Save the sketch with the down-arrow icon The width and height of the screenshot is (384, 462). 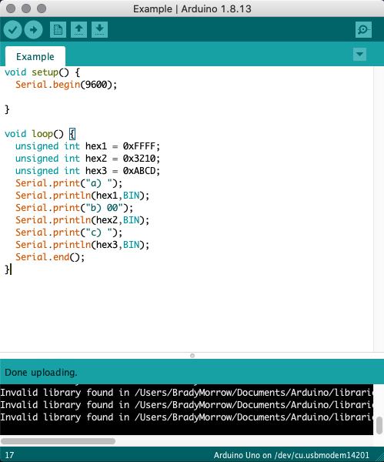99,29
